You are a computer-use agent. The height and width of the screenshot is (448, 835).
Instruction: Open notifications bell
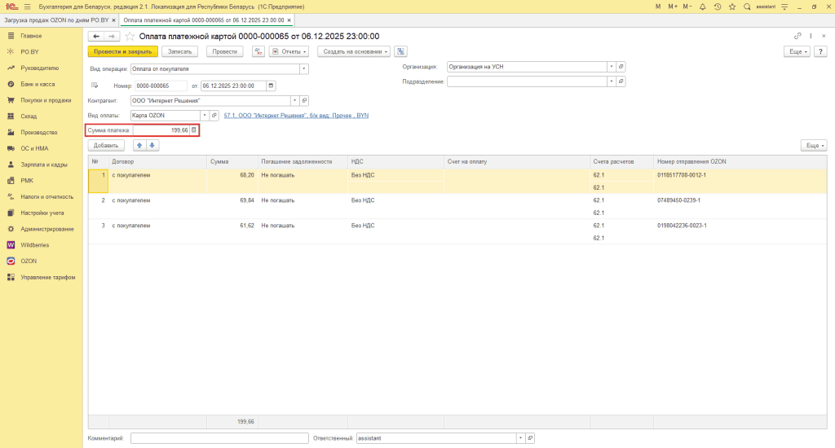pos(702,7)
